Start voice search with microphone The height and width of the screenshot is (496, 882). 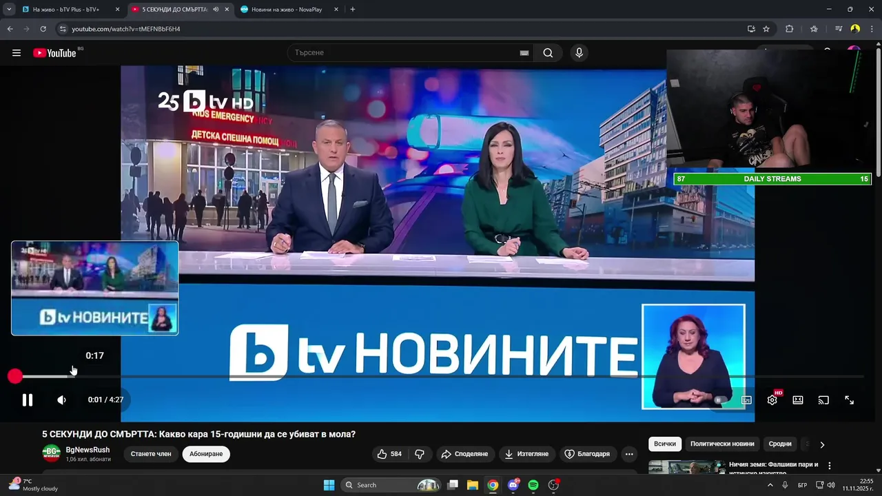coord(579,53)
